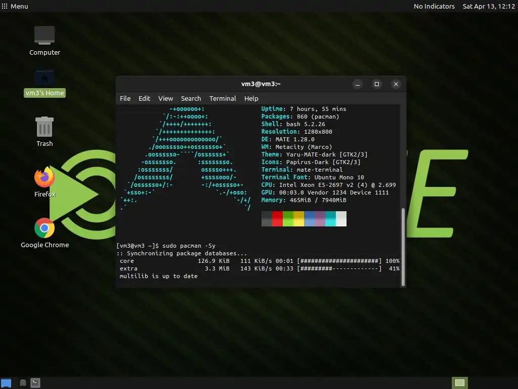The height and width of the screenshot is (389, 518).
Task: Click the 'Packages: 860 (pacman)' line
Action: (300, 116)
